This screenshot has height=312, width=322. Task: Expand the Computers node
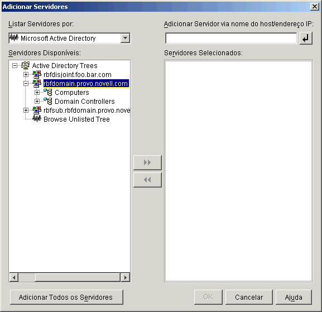pos(37,93)
